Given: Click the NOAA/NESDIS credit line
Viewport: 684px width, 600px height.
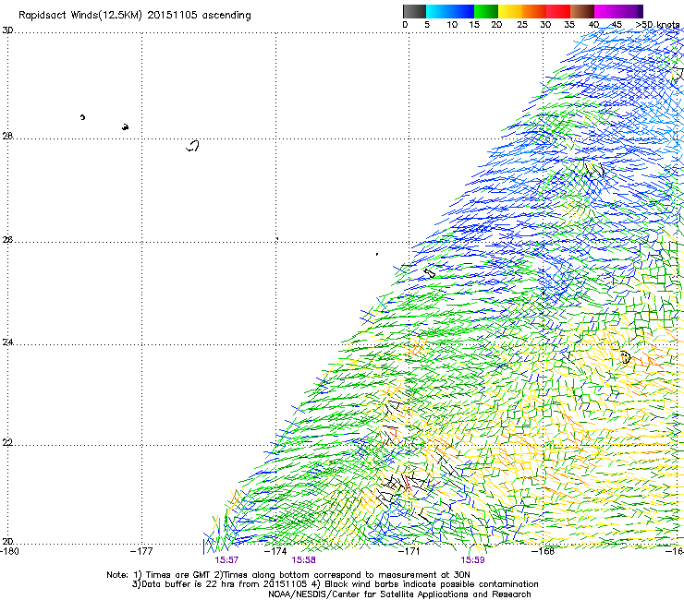Looking at the screenshot, I should (x=399, y=594).
